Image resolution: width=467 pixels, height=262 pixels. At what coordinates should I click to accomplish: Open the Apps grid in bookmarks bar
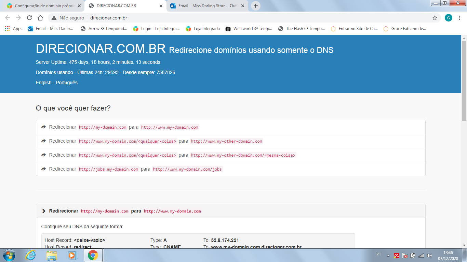click(14, 29)
